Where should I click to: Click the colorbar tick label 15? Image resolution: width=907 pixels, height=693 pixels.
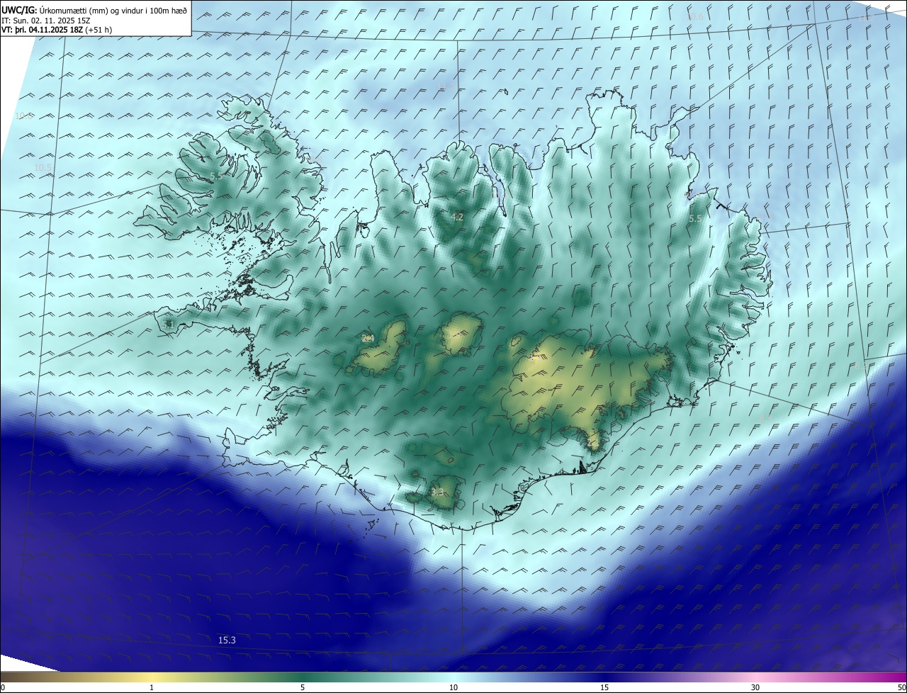point(604,687)
